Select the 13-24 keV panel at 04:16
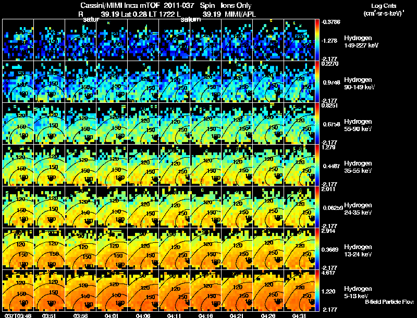Viewport: 417px width, 318px height. 205,249
